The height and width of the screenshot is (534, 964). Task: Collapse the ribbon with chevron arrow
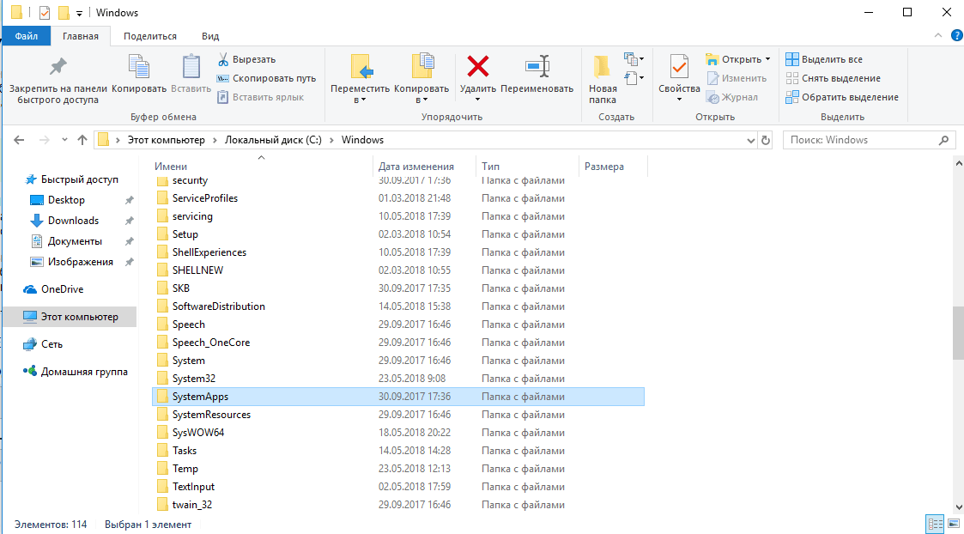pos(938,36)
